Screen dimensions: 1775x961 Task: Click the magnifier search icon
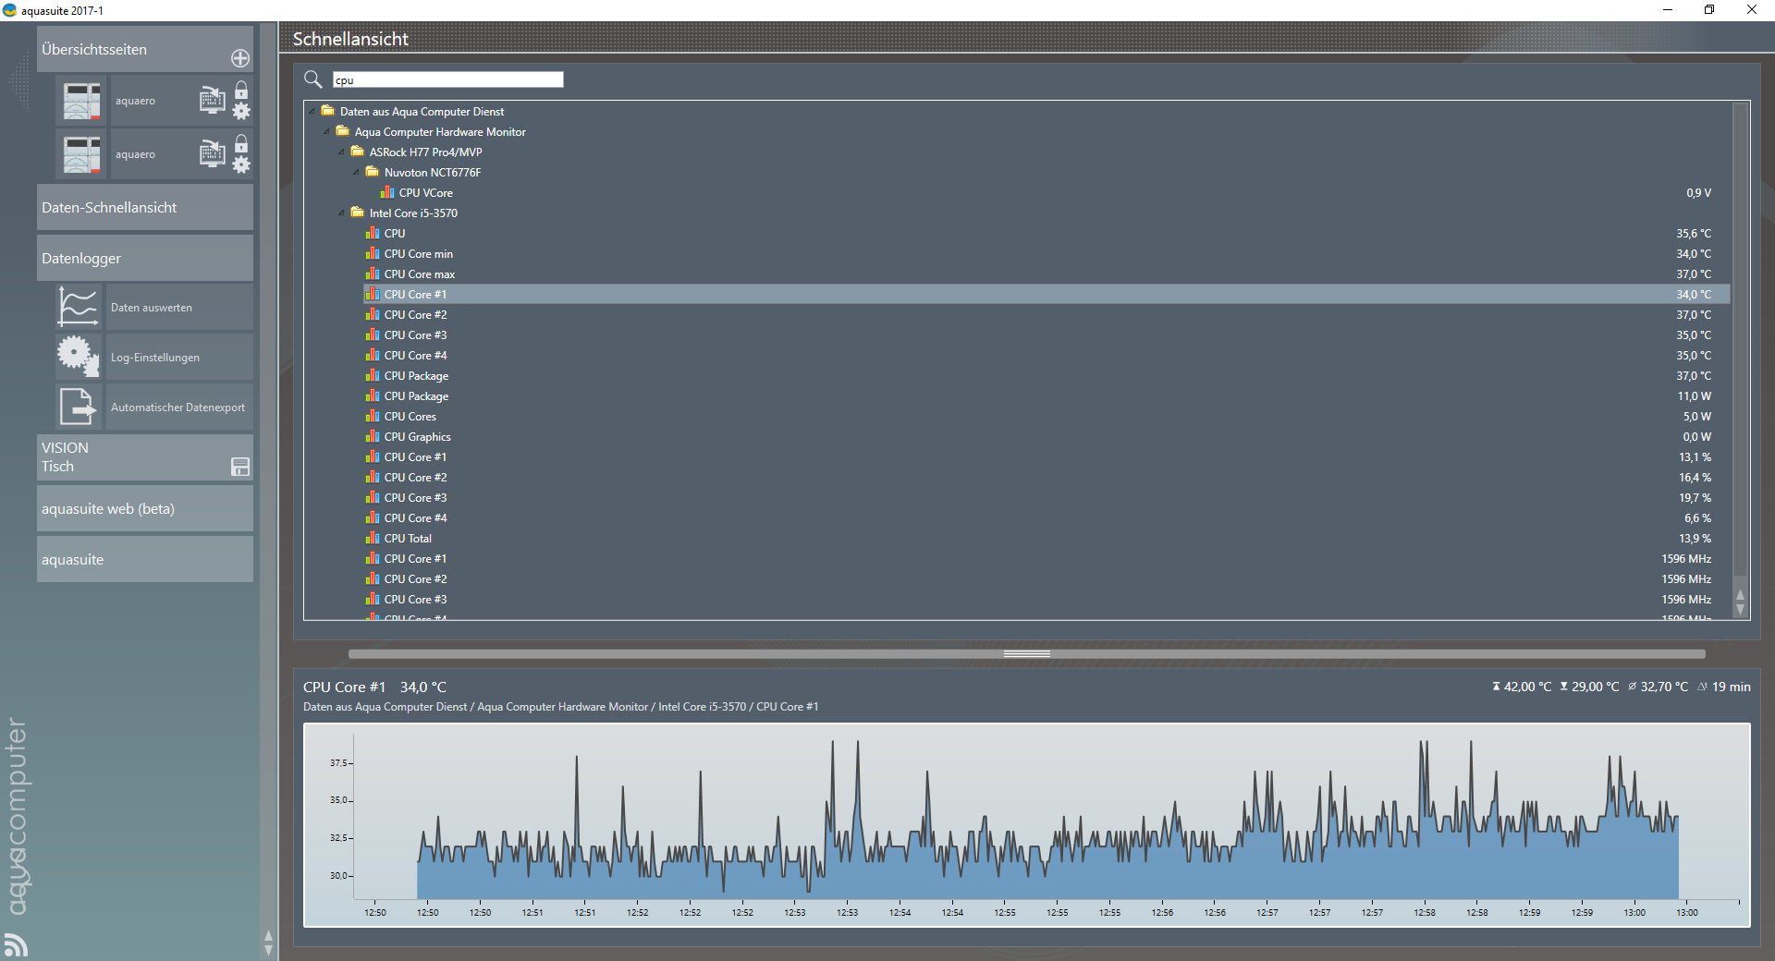point(313,79)
